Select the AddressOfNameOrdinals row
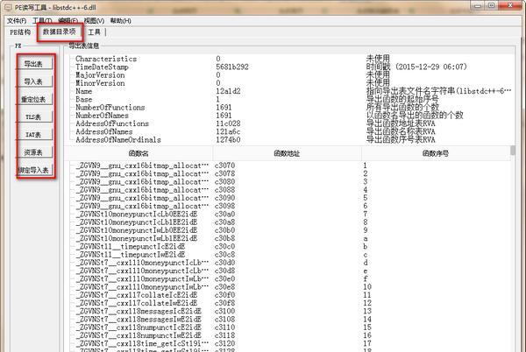Image resolution: width=526 pixels, height=352 pixels. click(288, 139)
